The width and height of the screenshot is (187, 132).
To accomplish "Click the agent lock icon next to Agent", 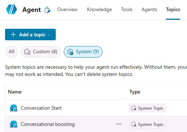I will tap(47, 10).
